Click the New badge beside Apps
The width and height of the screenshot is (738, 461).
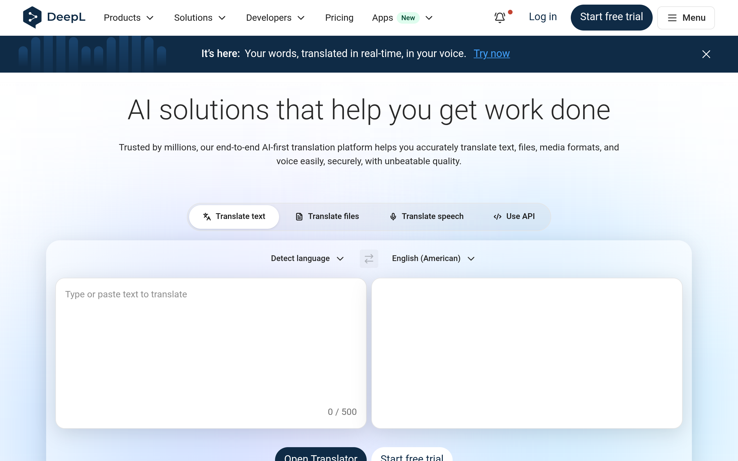pos(408,18)
